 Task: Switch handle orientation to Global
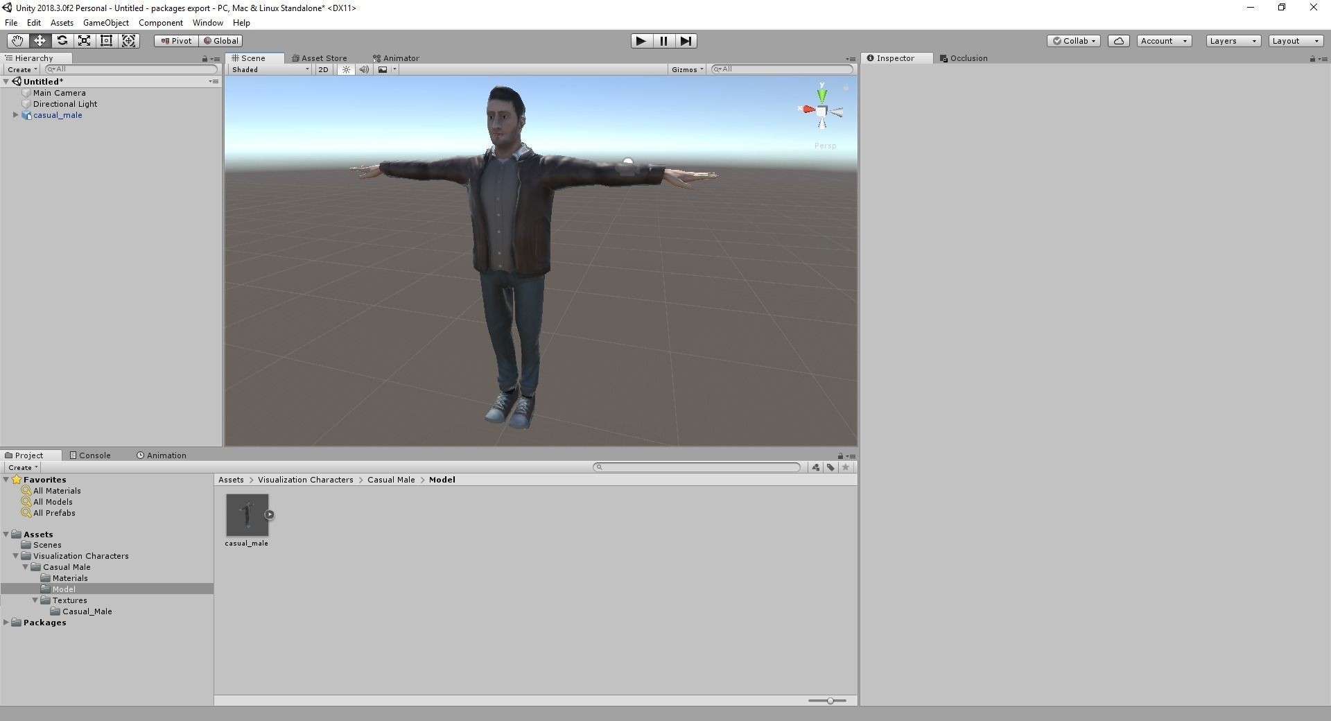click(x=220, y=40)
